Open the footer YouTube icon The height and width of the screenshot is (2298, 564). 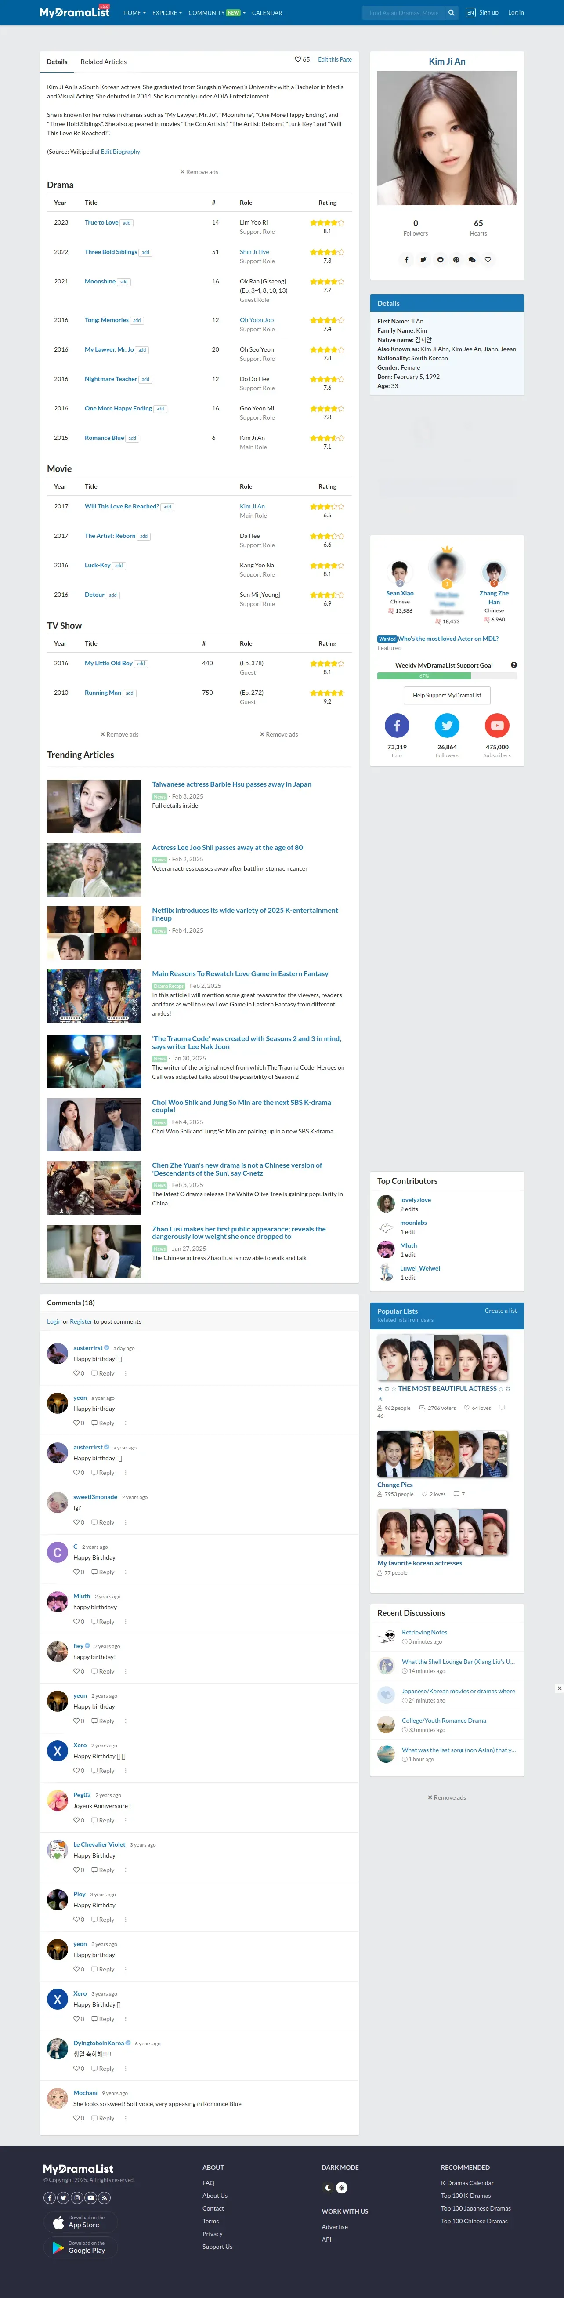[x=91, y=2197]
